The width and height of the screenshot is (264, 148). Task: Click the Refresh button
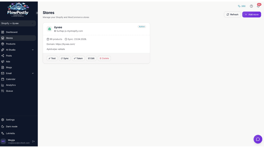point(232,14)
